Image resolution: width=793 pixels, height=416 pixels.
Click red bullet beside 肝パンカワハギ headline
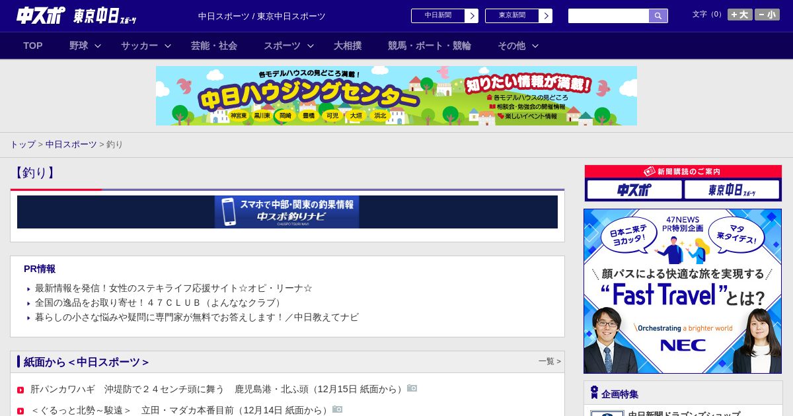[x=20, y=390]
